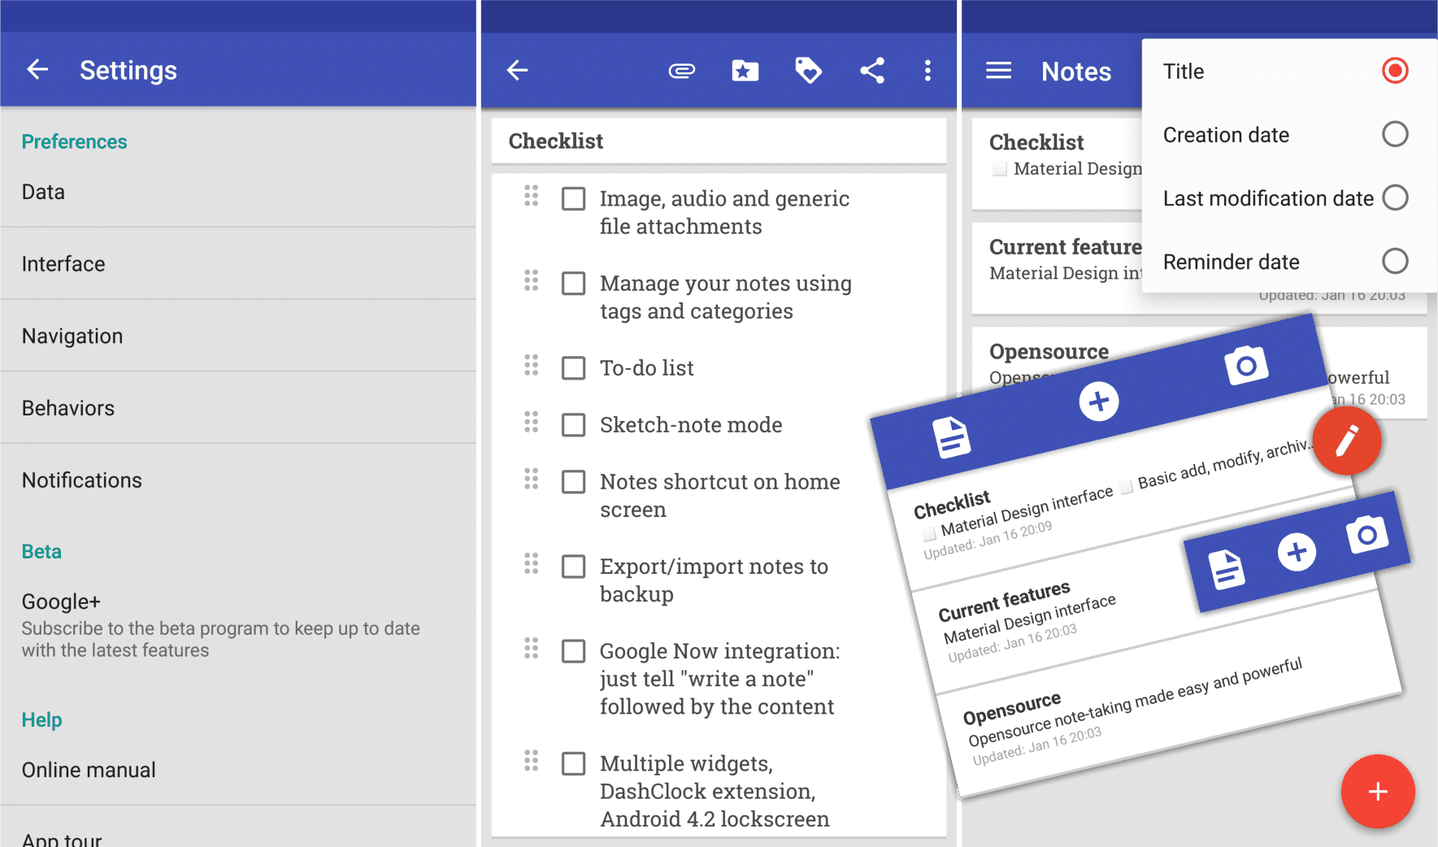The height and width of the screenshot is (847, 1438).
Task: Open the three-dot overflow menu
Action: pos(928,70)
